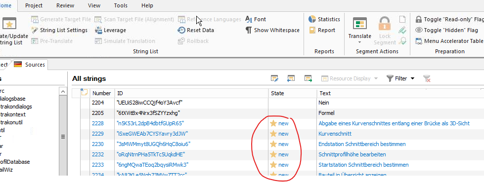Image resolution: width=484 pixels, height=182 pixels.
Task: Open String List Settings
Action: pos(60,30)
